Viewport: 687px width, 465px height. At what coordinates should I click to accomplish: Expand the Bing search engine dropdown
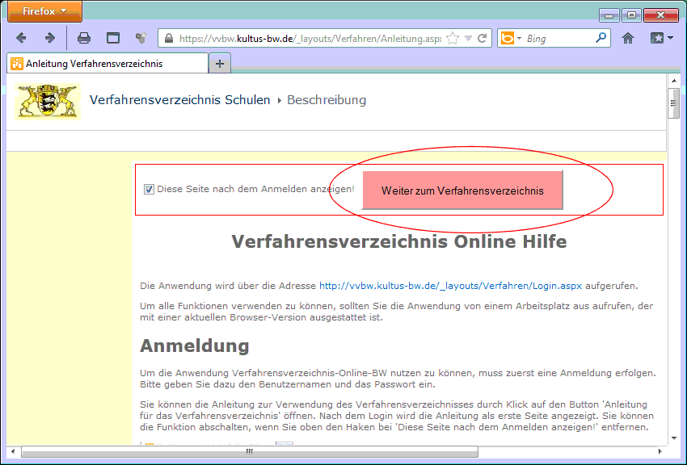tap(511, 38)
